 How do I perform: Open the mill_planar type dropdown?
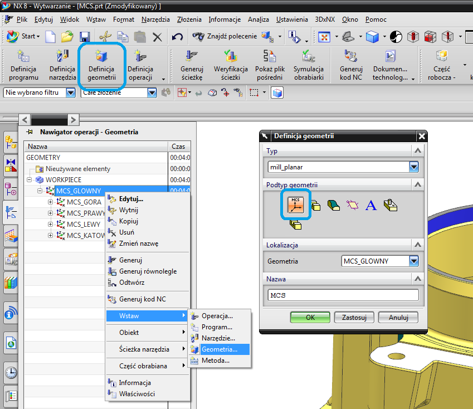pos(414,167)
